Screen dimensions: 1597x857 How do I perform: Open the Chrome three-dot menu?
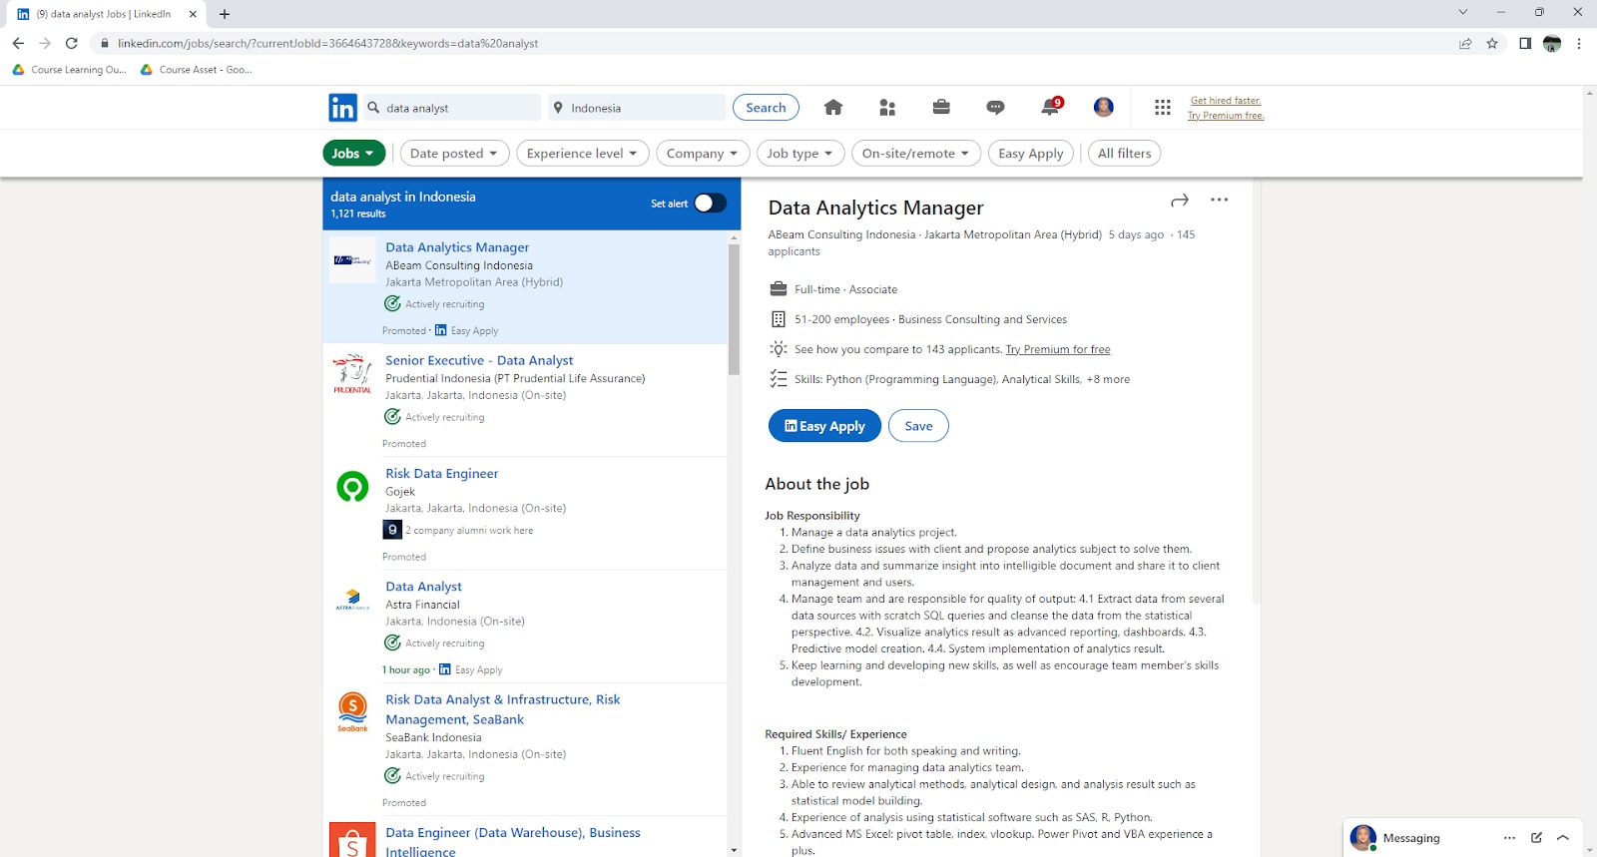1579,43
